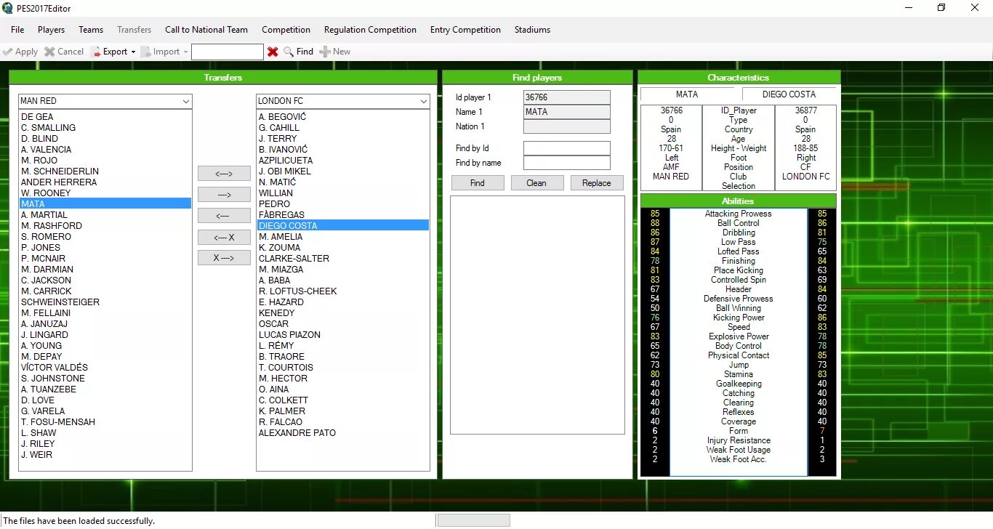Click the swap players <---> button
The width and height of the screenshot is (993, 529).
[224, 174]
